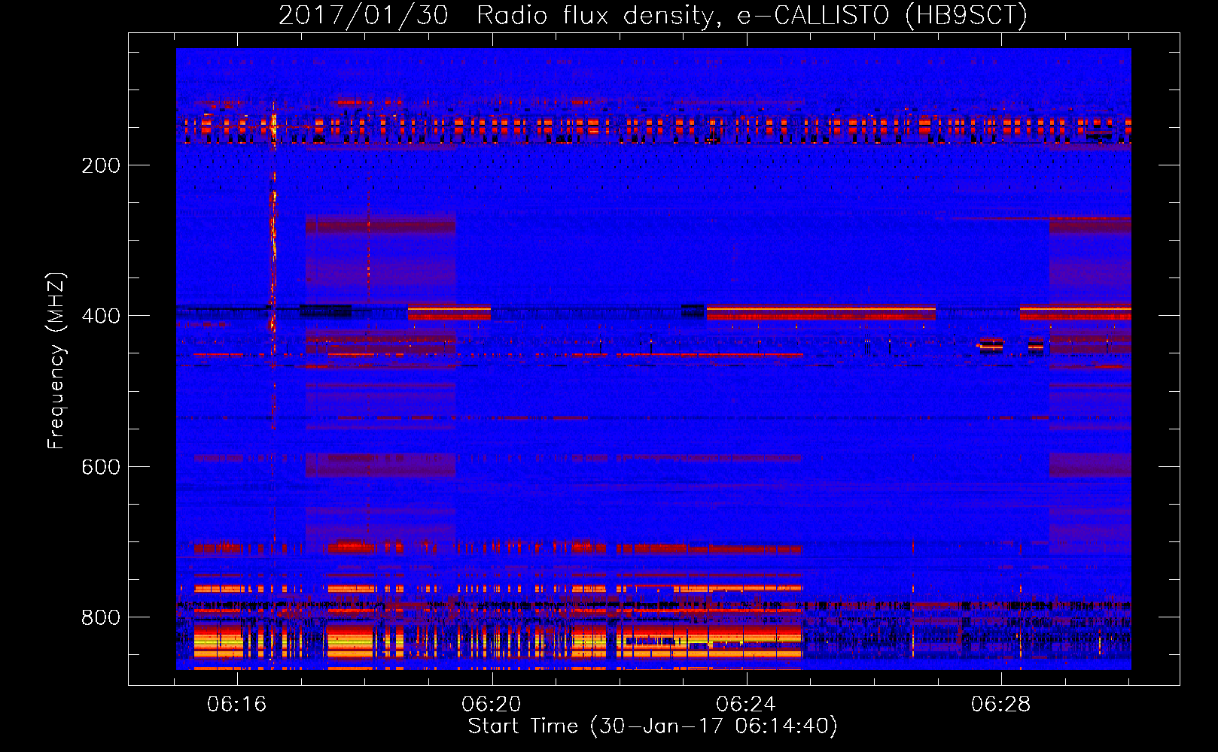Click the 400 frequency tick label
The height and width of the screenshot is (752, 1218).
[x=101, y=316]
